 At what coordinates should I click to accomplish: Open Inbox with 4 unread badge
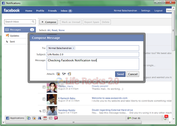[x=66, y=11]
